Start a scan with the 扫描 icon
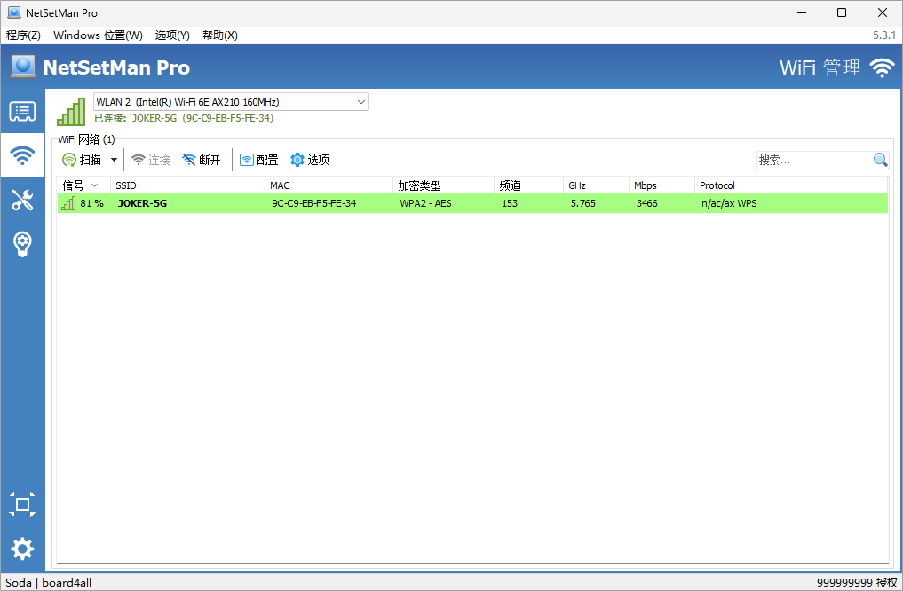903x591 pixels. coord(69,160)
